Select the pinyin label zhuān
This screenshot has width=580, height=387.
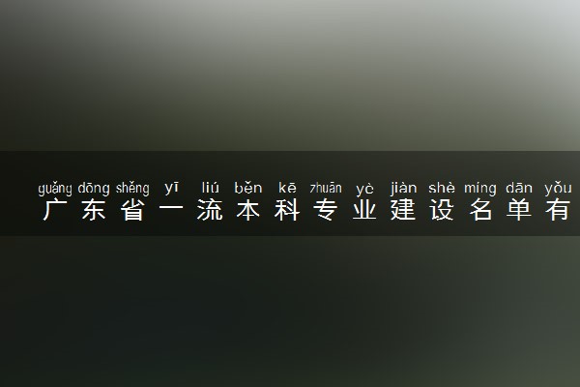tap(326, 188)
